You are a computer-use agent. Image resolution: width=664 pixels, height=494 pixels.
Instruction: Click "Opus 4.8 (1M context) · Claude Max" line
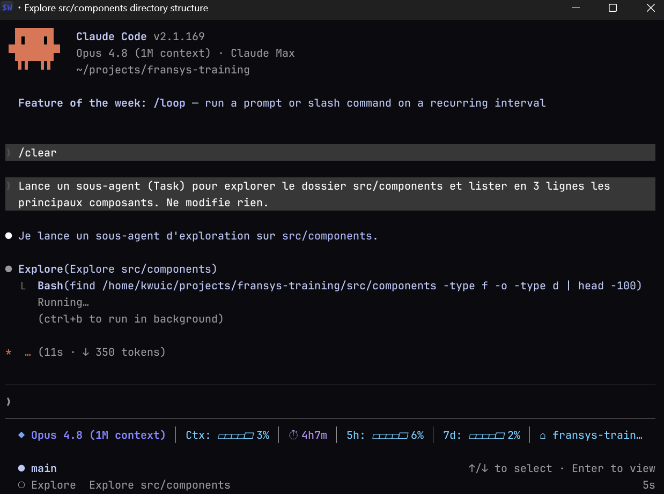[x=186, y=54]
